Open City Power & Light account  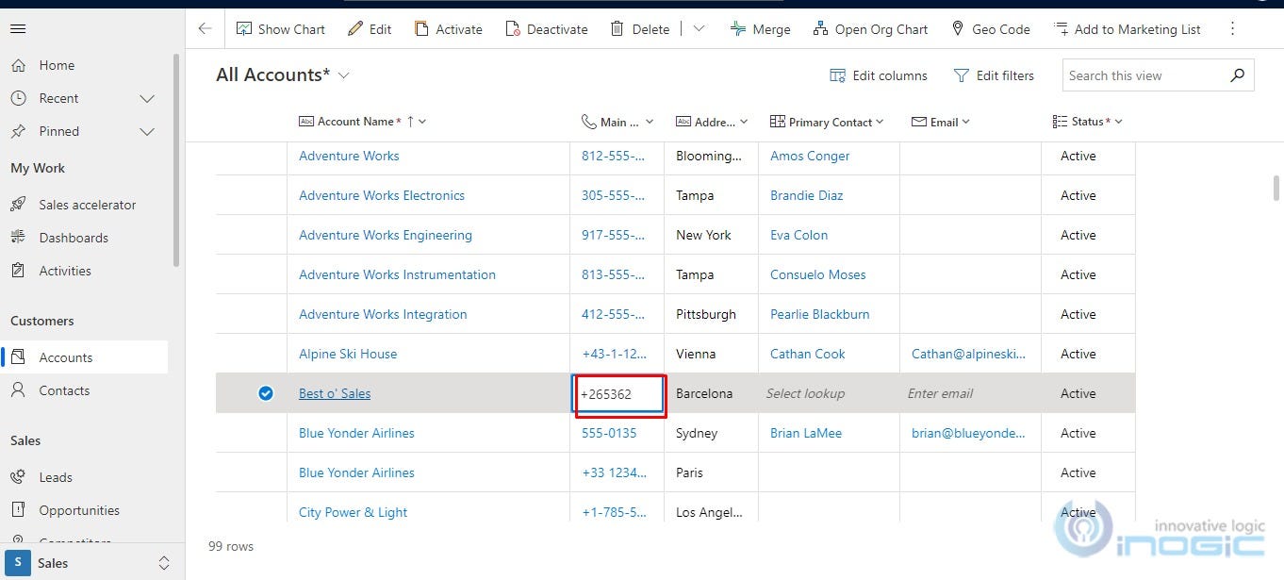tap(354, 512)
